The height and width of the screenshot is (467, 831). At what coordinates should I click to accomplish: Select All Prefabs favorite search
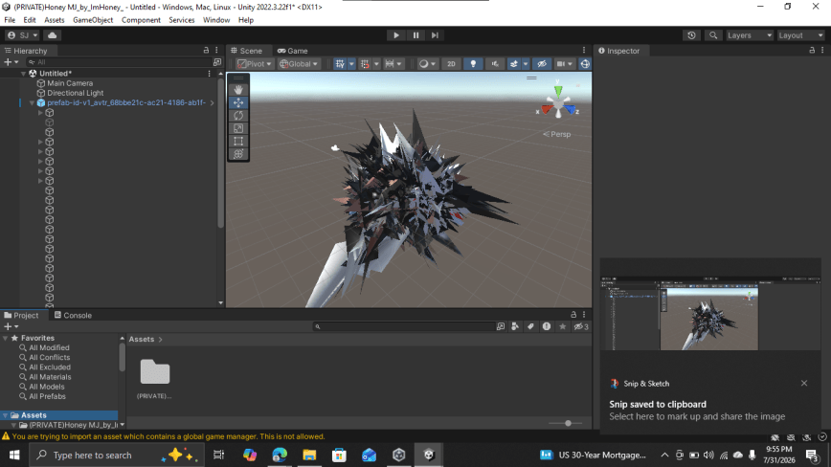47,396
